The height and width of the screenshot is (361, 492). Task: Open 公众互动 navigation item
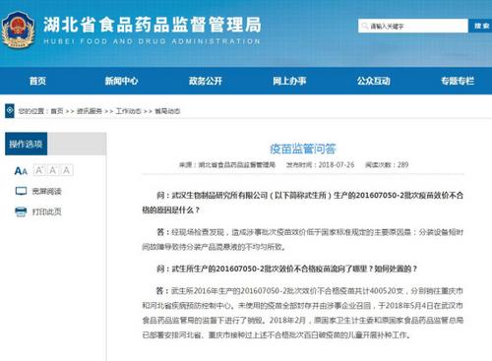coord(374,81)
